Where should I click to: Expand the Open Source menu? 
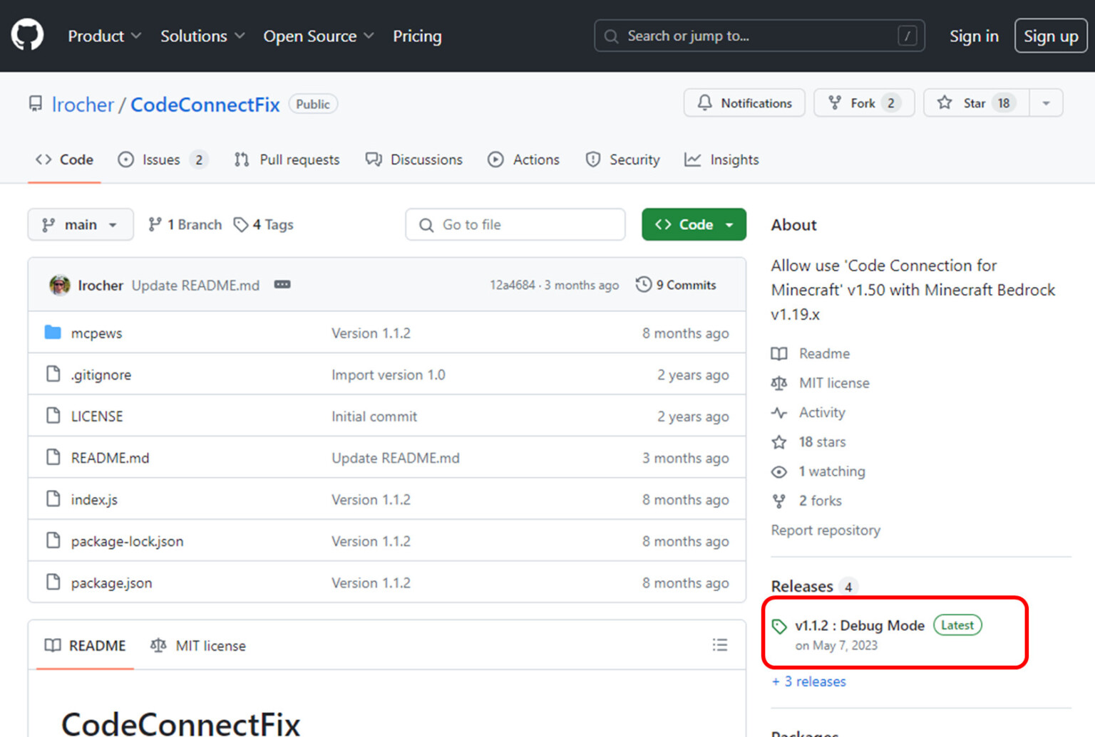318,36
